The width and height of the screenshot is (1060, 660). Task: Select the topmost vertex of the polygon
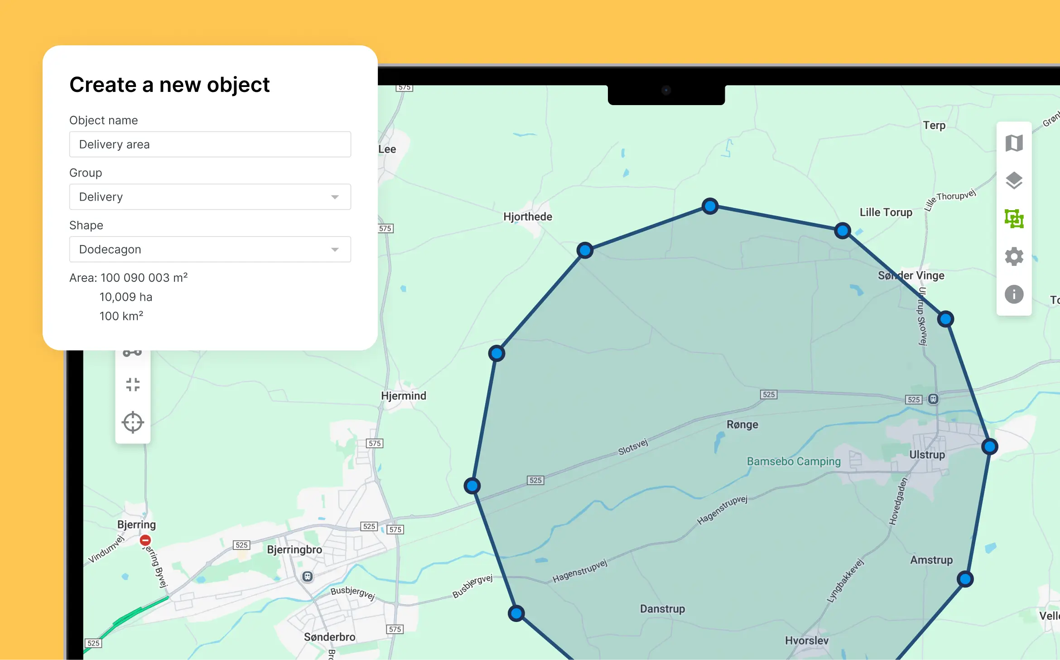coord(709,206)
